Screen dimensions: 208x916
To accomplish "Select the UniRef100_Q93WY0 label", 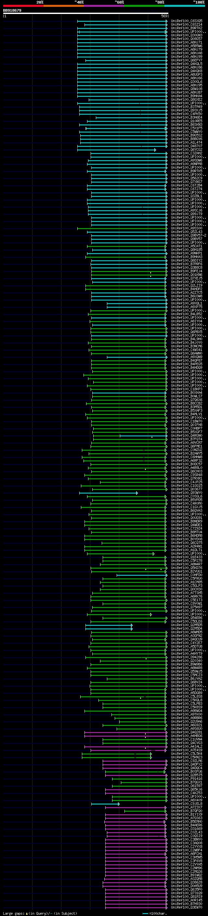I will coord(187,493).
